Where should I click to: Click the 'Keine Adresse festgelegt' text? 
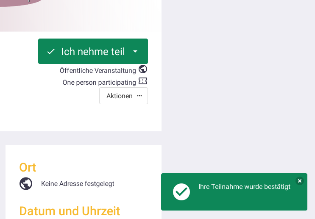coord(78,183)
